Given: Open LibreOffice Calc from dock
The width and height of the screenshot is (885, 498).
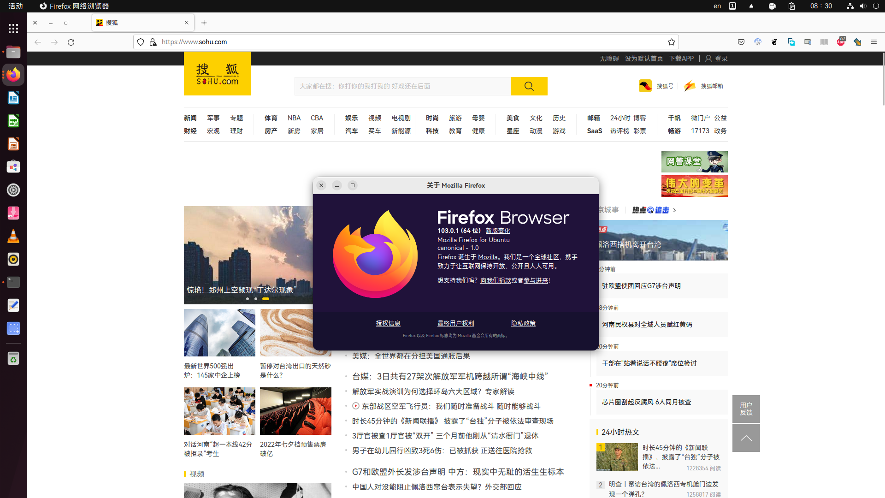Looking at the screenshot, I should tap(13, 121).
